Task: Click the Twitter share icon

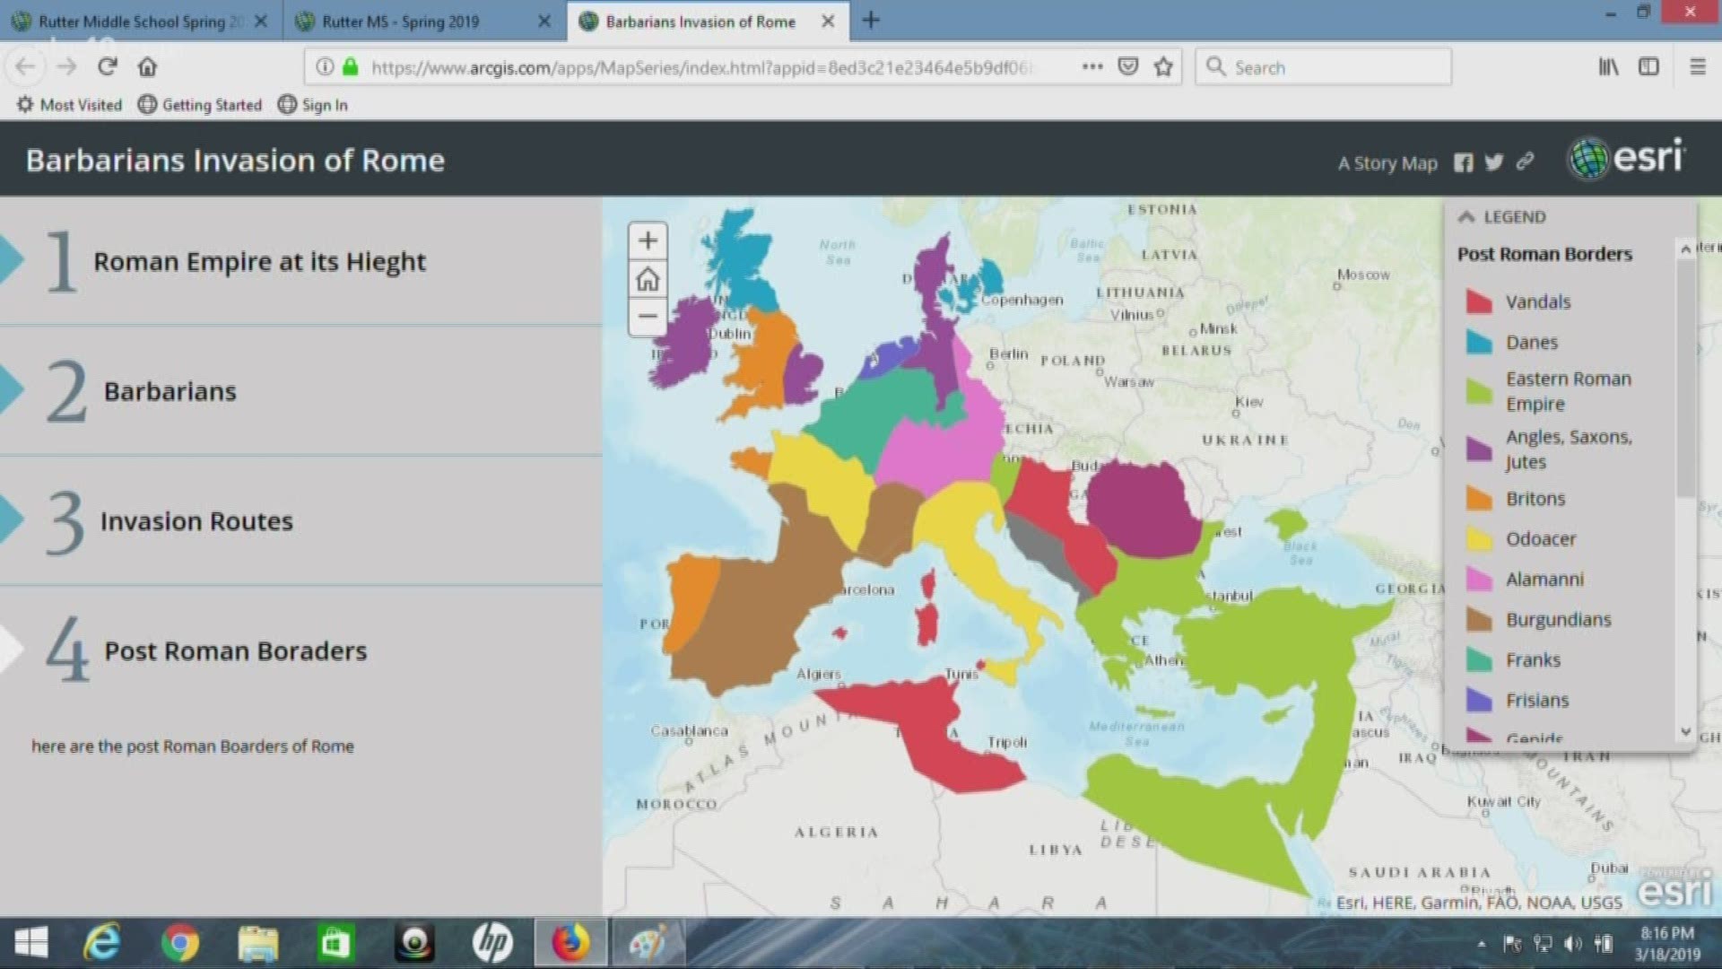Action: pyautogui.click(x=1493, y=163)
